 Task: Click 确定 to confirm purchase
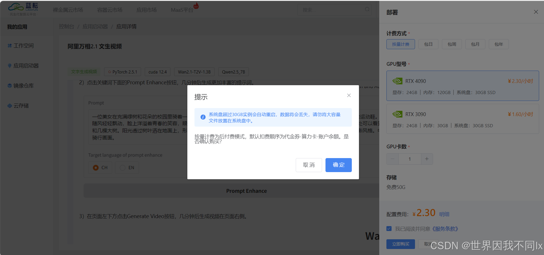coord(339,165)
